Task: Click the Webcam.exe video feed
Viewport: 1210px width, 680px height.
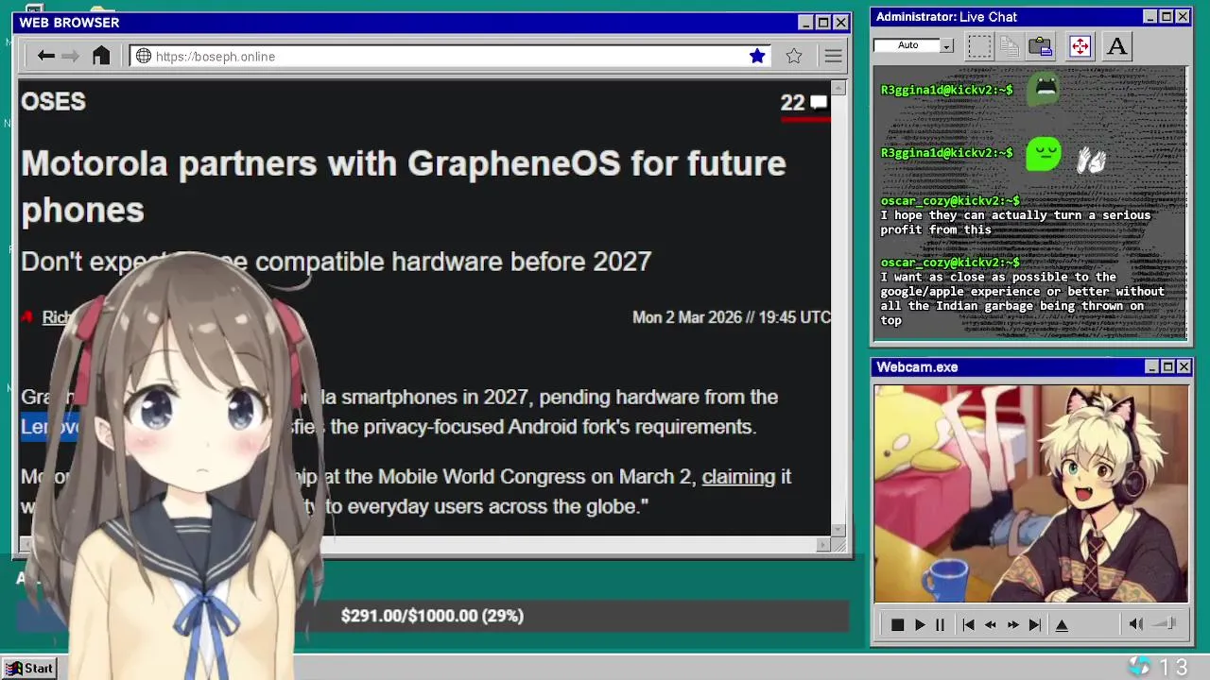Action: click(x=1030, y=493)
